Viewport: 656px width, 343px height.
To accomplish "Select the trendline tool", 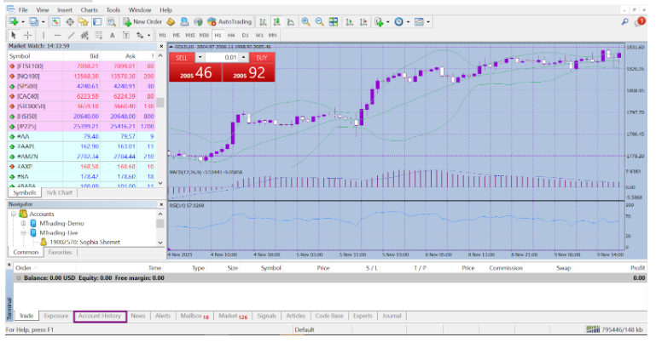I will 71,36.
